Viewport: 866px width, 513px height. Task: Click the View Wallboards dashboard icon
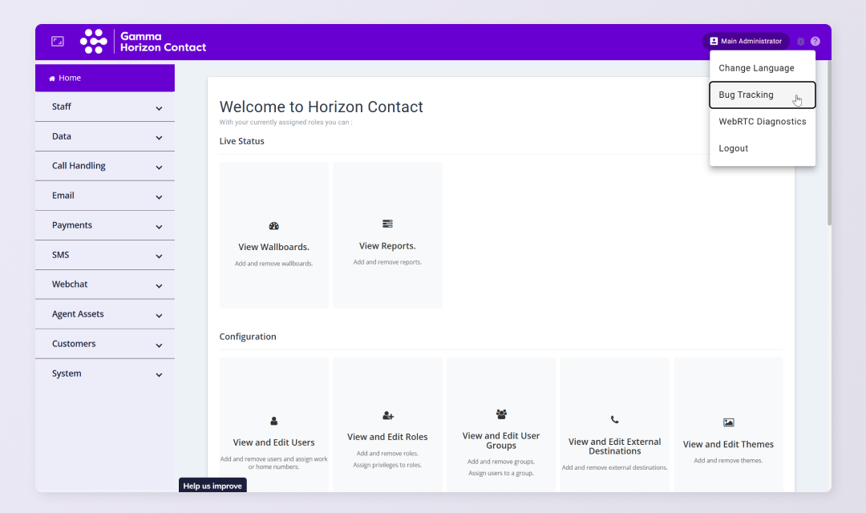pos(273,227)
